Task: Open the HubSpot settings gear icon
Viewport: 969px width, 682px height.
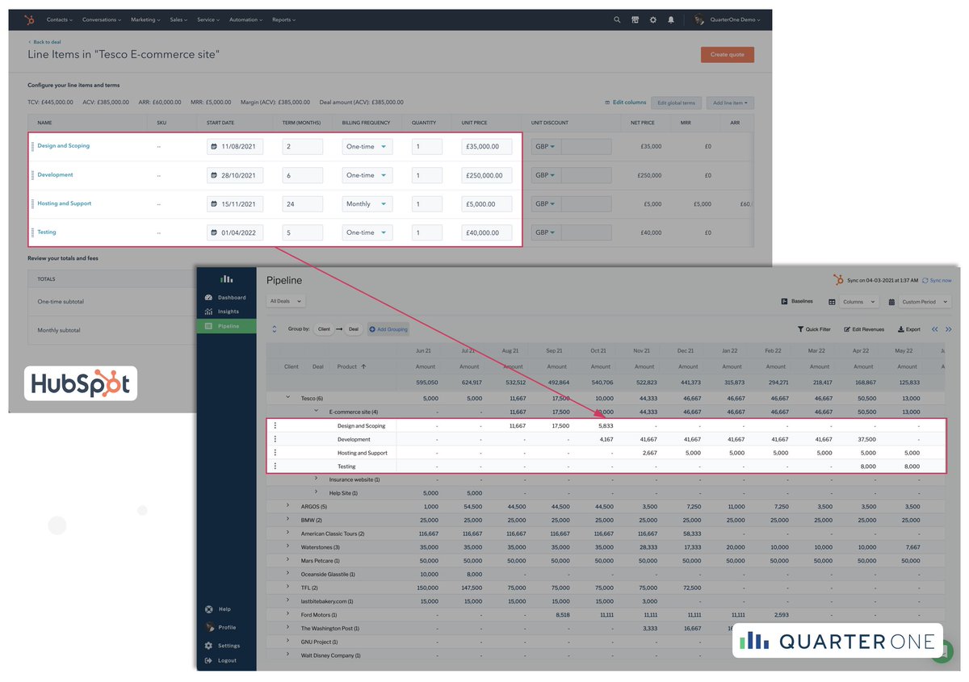Action: coord(653,19)
